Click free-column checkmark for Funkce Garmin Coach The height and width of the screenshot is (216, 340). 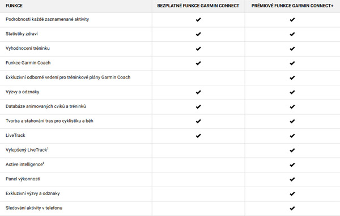pos(198,63)
